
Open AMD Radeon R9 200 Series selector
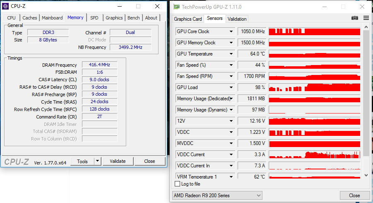pyautogui.click(x=217, y=196)
